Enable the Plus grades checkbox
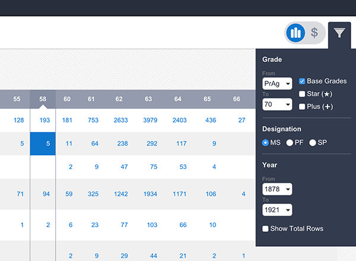The height and width of the screenshot is (261, 356). (x=302, y=107)
